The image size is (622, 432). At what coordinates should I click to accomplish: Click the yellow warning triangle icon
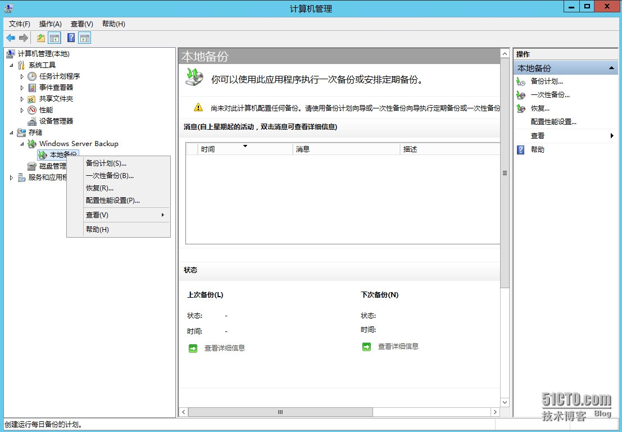(198, 107)
